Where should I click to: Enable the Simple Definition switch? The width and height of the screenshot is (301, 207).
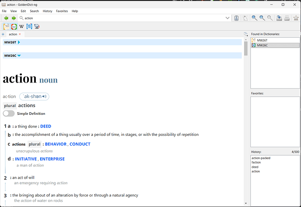click(9, 114)
